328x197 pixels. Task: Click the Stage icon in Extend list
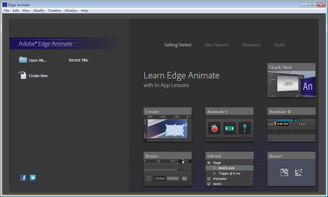[210, 163]
